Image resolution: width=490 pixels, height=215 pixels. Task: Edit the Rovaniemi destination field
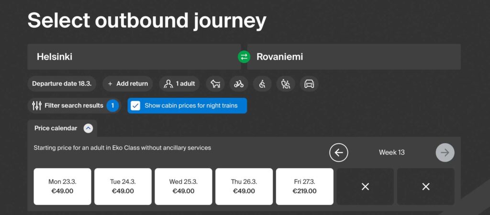(354, 57)
